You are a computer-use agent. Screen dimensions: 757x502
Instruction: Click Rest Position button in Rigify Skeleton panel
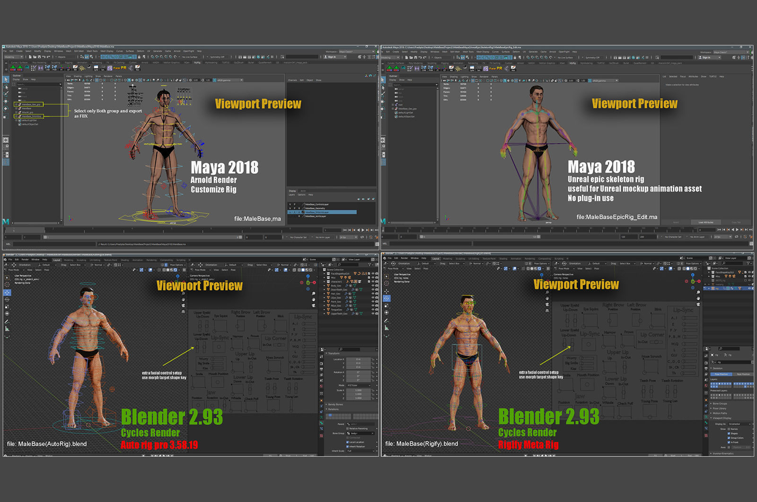pos(743,374)
